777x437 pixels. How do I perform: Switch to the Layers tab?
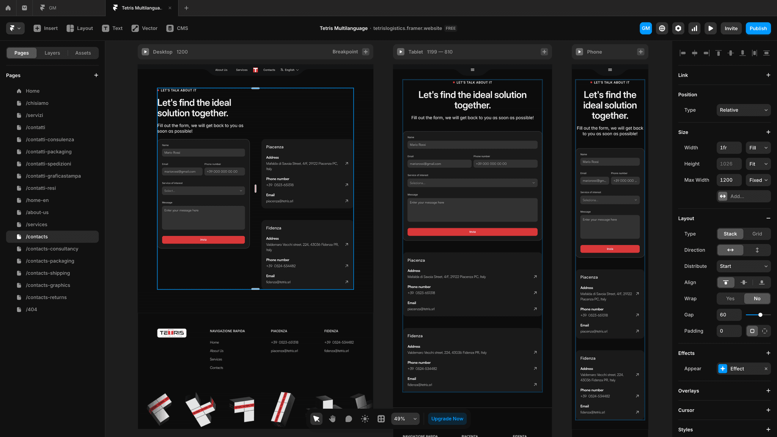[x=52, y=53]
